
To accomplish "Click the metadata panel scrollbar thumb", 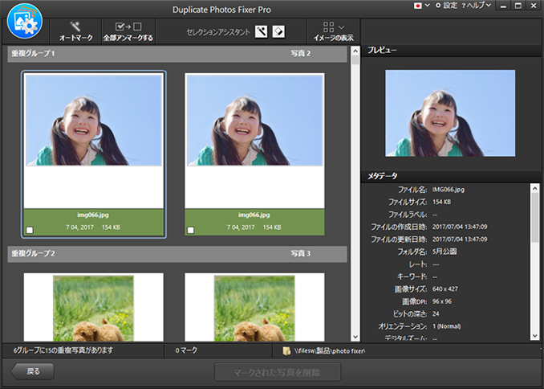I will pos(534,218).
